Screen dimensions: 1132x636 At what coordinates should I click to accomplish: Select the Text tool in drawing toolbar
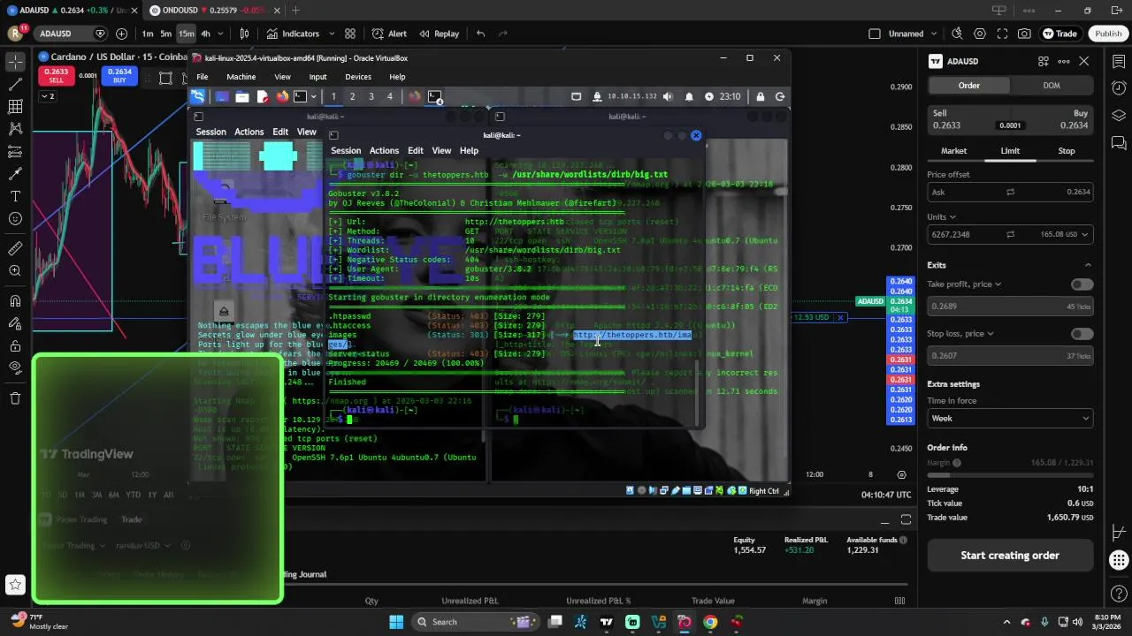click(15, 196)
